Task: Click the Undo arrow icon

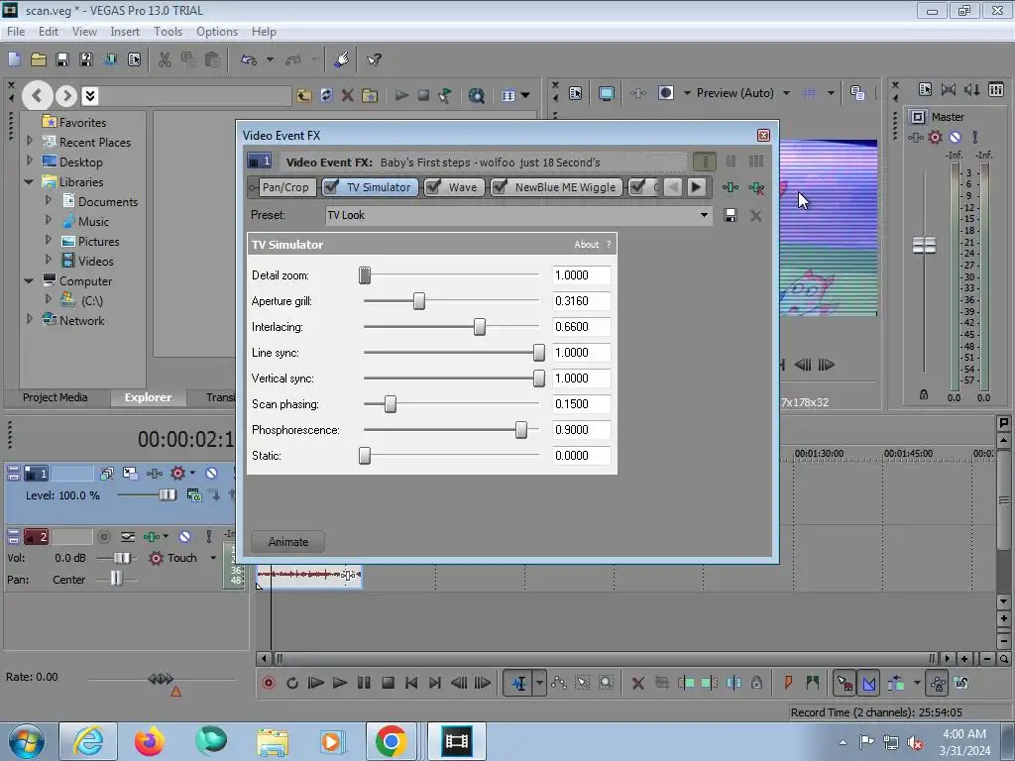Action: 249,59
